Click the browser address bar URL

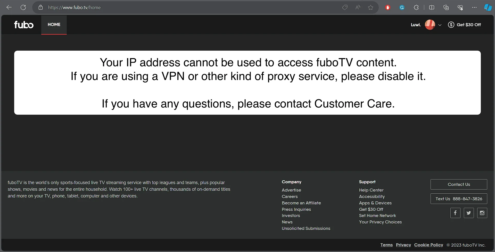tap(74, 7)
